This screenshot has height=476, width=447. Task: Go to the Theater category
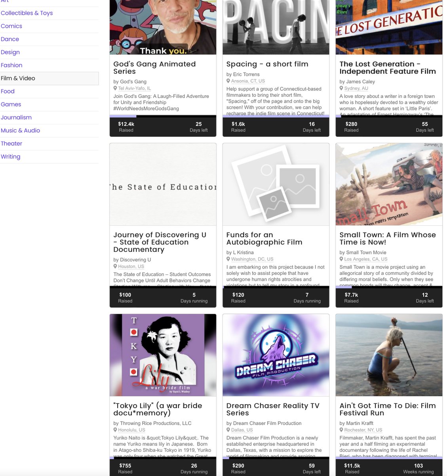pos(11,144)
